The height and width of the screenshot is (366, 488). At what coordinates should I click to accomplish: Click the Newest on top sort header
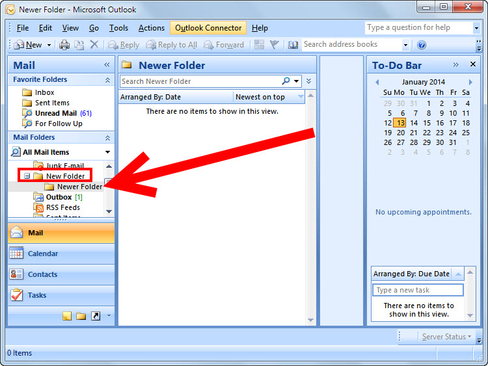(x=269, y=97)
